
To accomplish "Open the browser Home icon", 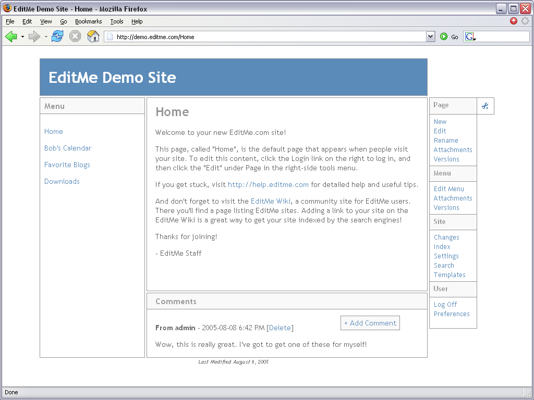I will (93, 36).
